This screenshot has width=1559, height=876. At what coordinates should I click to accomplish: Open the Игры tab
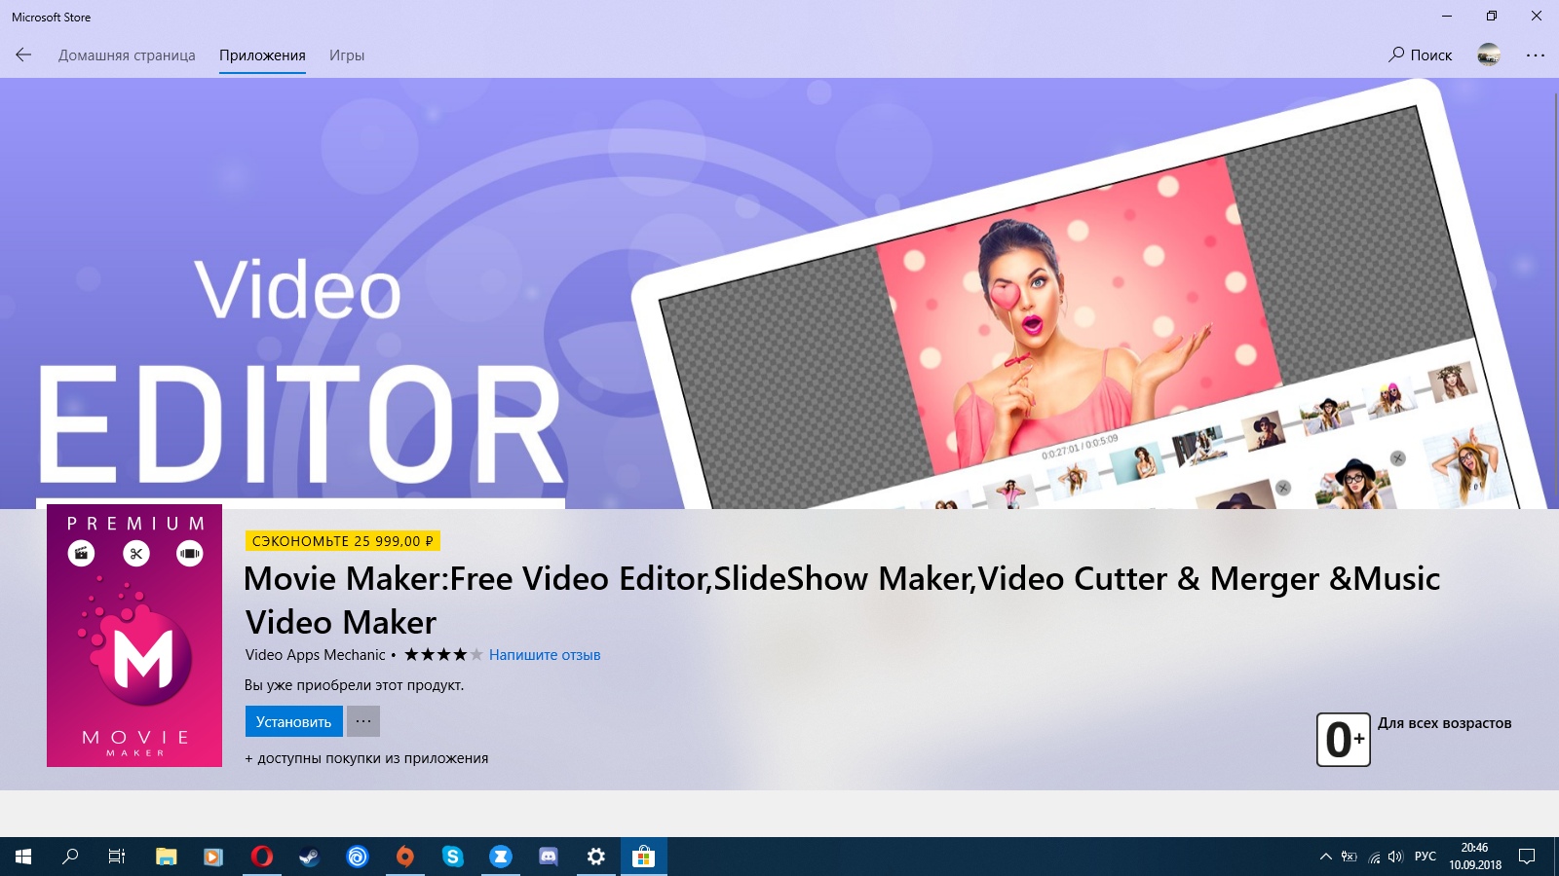(347, 55)
